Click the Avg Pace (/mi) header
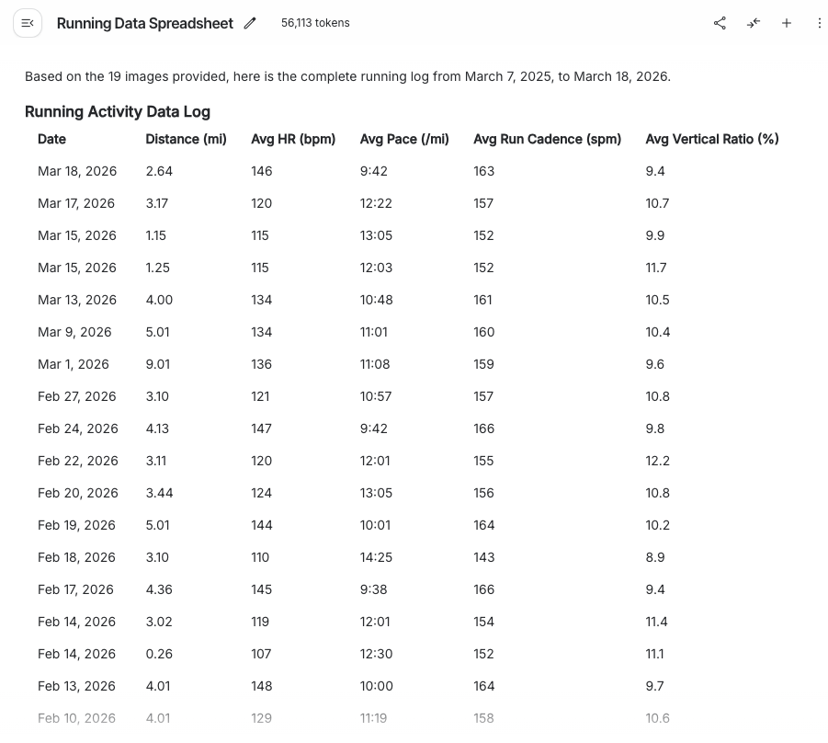Viewport: 828px width, 743px height. coord(404,139)
